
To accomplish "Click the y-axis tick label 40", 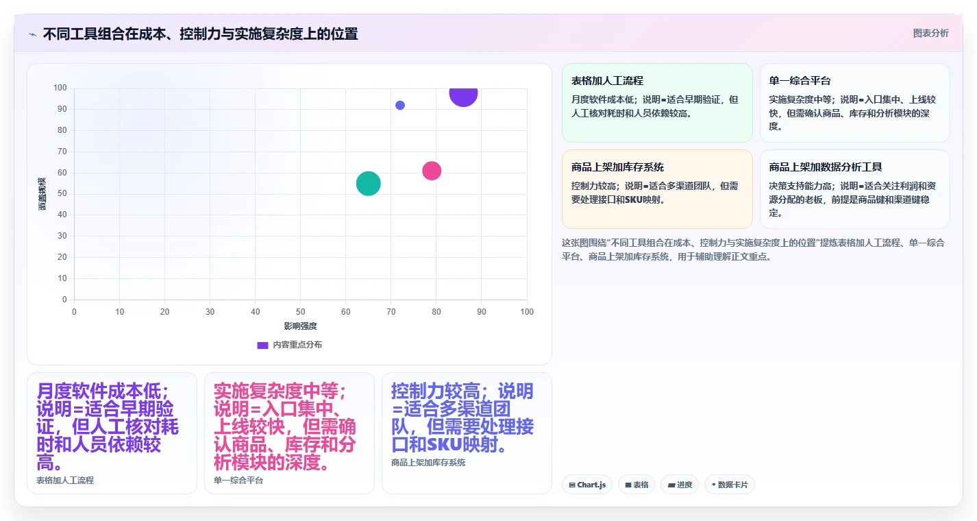I will point(62,215).
